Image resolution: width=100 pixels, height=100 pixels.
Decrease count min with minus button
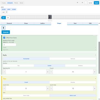pos(4,88)
